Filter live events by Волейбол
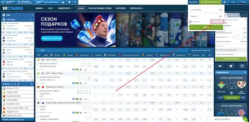 click(110, 55)
